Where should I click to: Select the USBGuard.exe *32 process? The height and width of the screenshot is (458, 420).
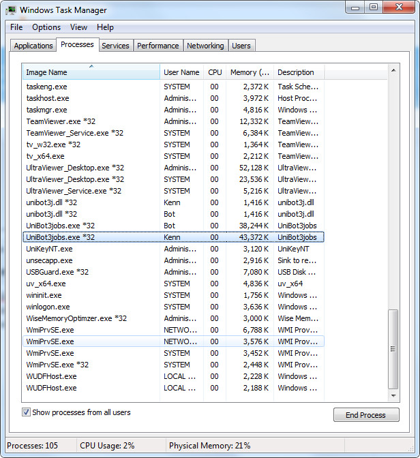pos(173,272)
